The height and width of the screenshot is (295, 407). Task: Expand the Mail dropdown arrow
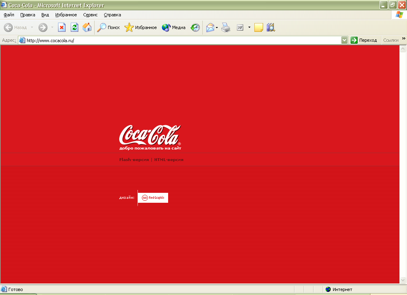217,27
